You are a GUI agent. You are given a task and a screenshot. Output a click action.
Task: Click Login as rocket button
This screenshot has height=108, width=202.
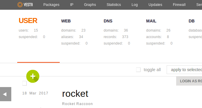tap(189, 81)
